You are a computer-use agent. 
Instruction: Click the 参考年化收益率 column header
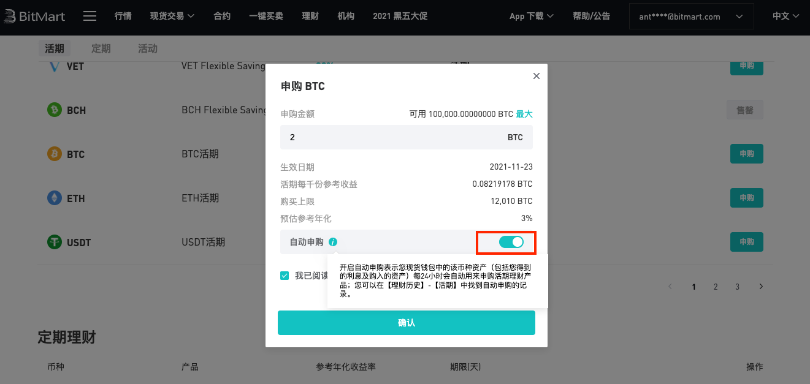[346, 367]
